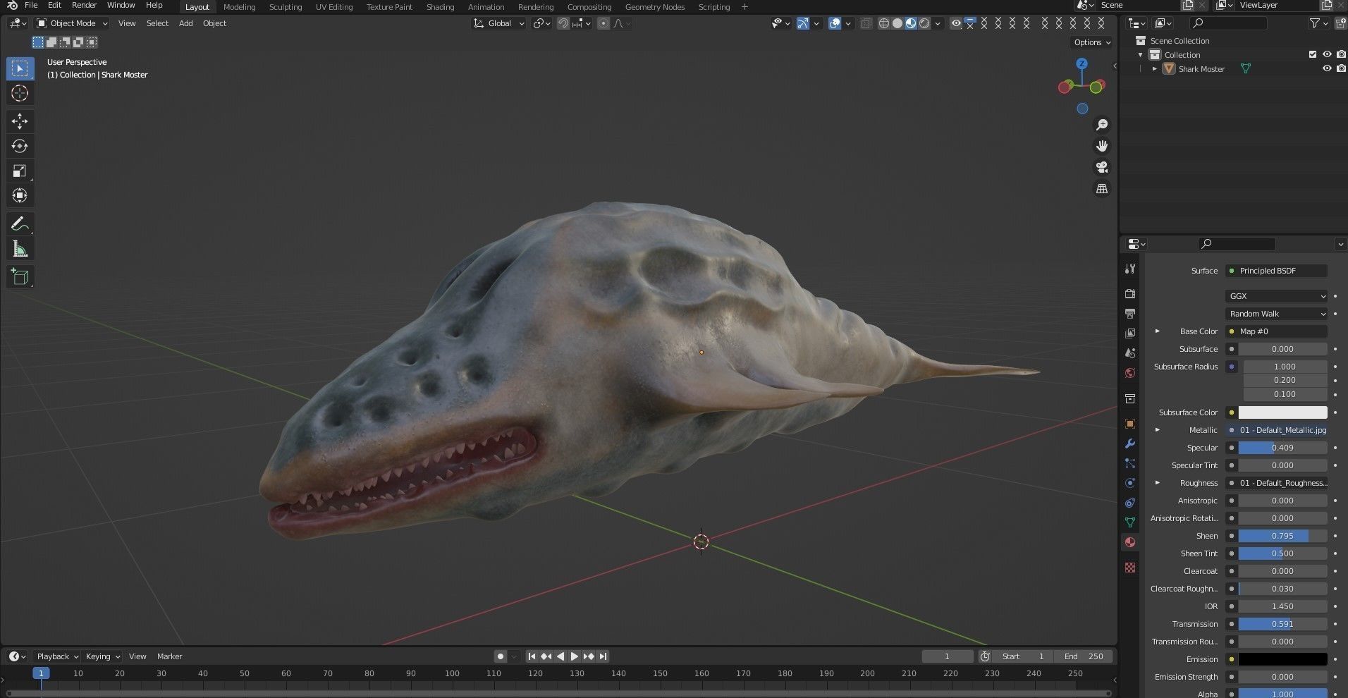Toggle proportional editing button
The image size is (1348, 698).
(x=603, y=23)
